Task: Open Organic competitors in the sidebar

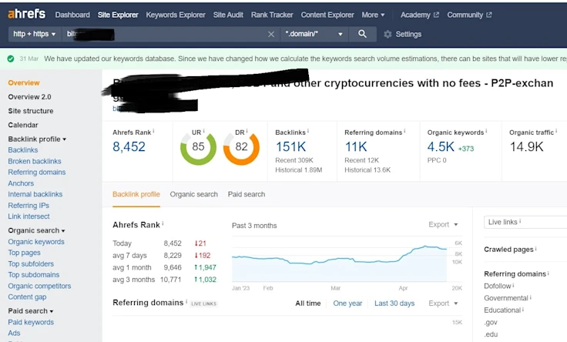Action: tap(39, 286)
